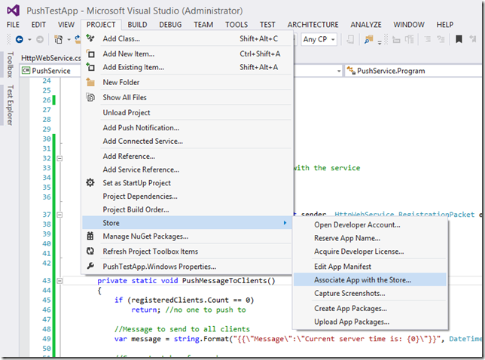Image resolution: width=485 pixels, height=360 pixels.
Task: Open the WINDOW menu
Action: [409, 25]
